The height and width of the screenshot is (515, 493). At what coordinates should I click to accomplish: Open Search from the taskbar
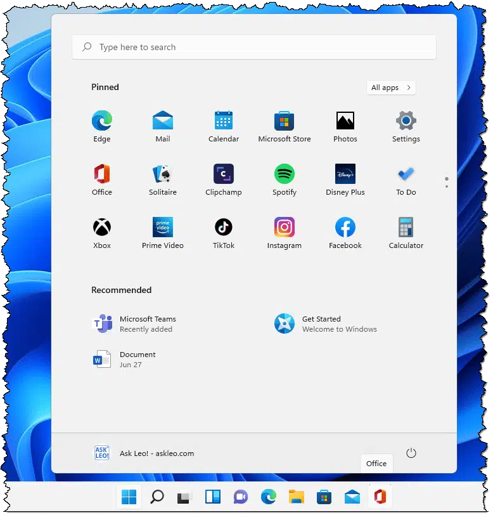pyautogui.click(x=157, y=497)
